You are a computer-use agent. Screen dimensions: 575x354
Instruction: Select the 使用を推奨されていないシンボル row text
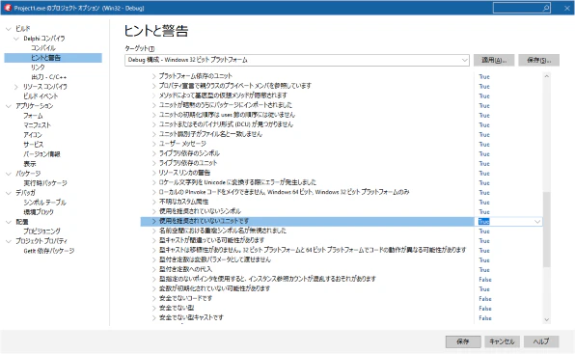[x=200, y=211]
